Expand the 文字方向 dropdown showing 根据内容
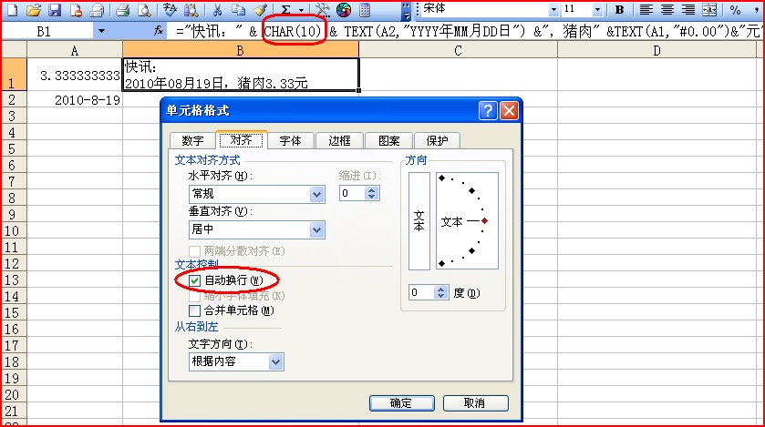 tap(275, 362)
